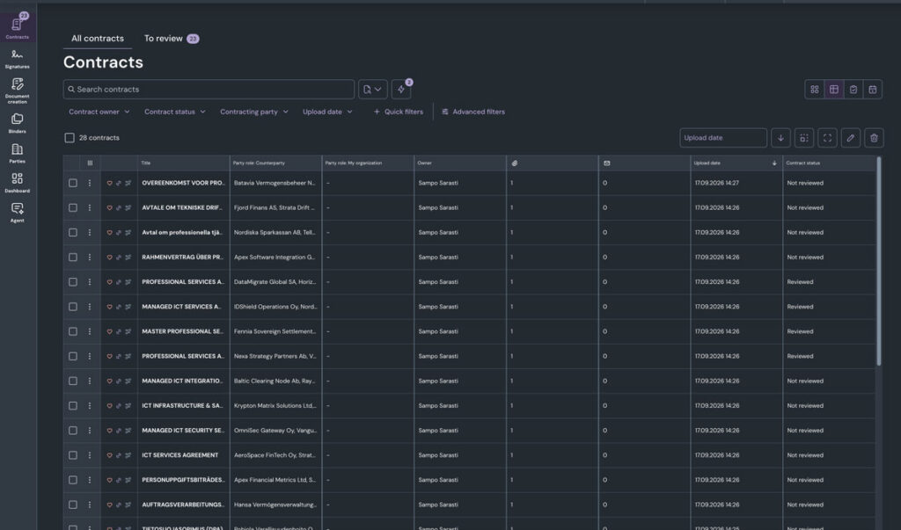Check the PERSONUPPGIFTSBITRÄDES row checkbox
Image resolution: width=901 pixels, height=530 pixels.
click(73, 480)
